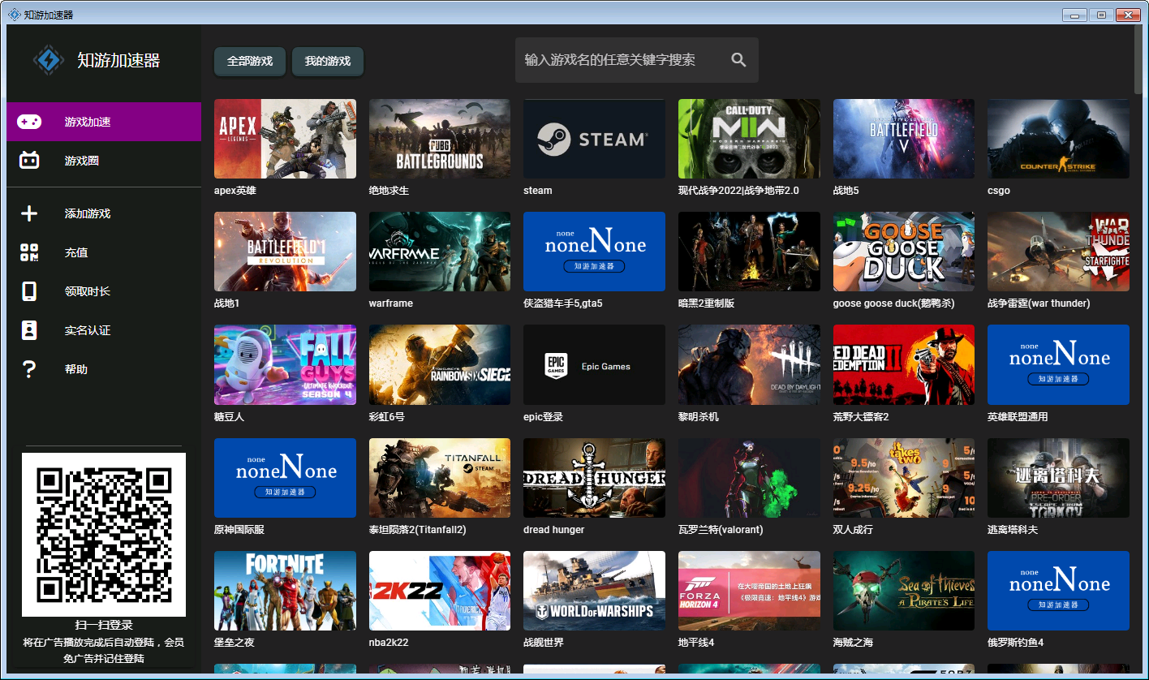The image size is (1149, 680).
Task: Select the Steam thumbnail
Action: click(594, 139)
